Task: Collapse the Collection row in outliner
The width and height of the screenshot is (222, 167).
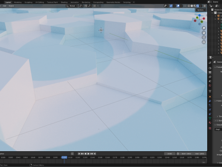Action: point(213,13)
